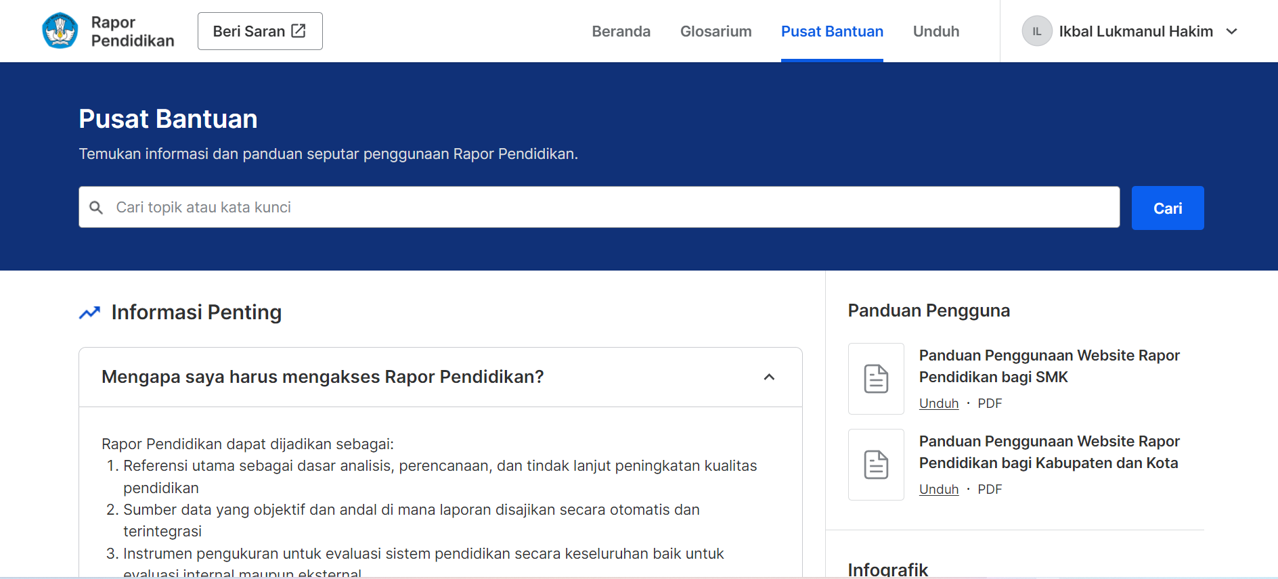Click the IL user avatar circle
This screenshot has width=1278, height=579.
click(1036, 31)
